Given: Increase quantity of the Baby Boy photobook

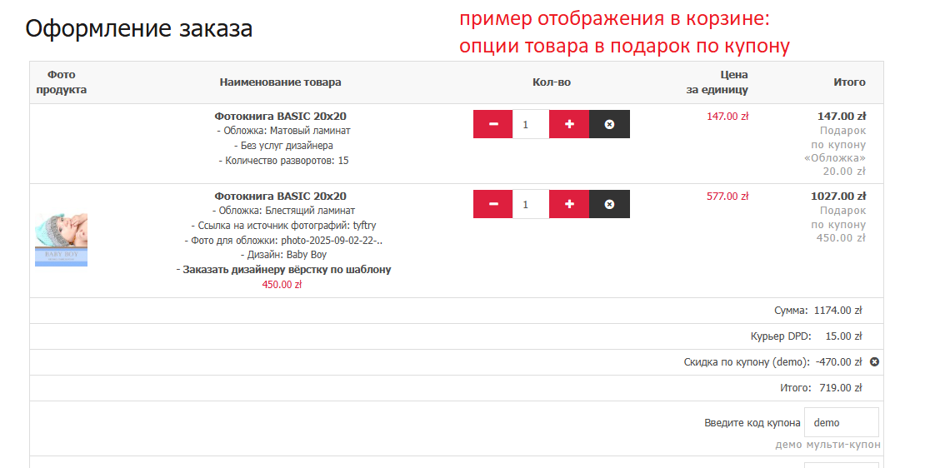Looking at the screenshot, I should click(569, 204).
